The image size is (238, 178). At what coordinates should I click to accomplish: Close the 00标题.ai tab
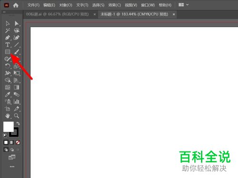click(95, 14)
